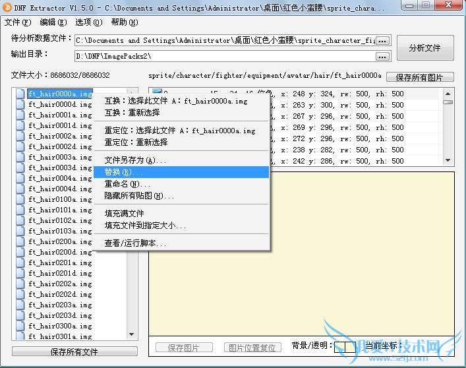Choose 互换:选择此文件 A from context menu

pos(181,101)
